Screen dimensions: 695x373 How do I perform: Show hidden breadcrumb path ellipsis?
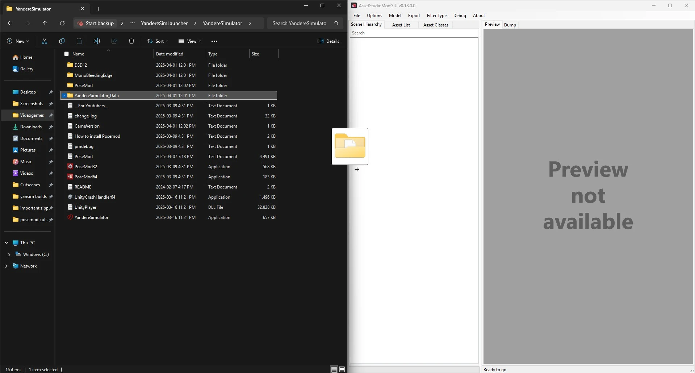pyautogui.click(x=133, y=23)
